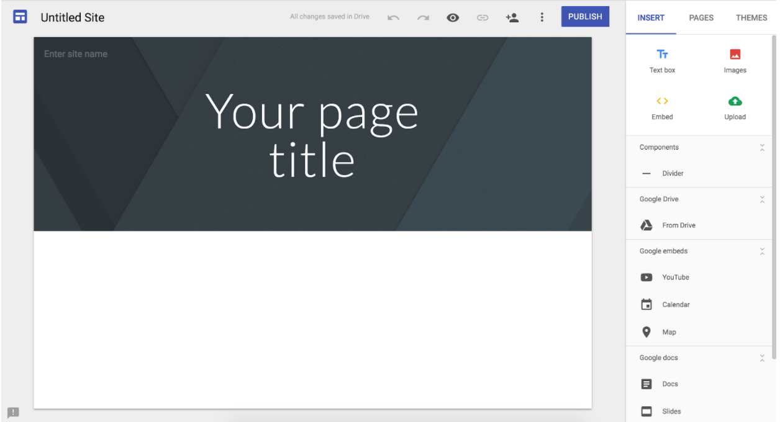This screenshot has width=780, height=422.
Task: Click the Untitled Site document name
Action: point(73,17)
